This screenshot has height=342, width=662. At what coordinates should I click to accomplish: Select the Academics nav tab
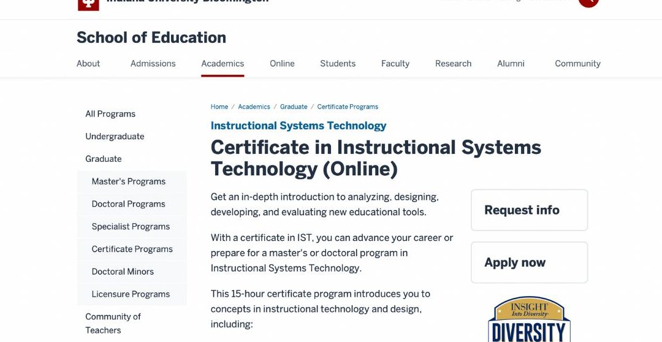223,63
